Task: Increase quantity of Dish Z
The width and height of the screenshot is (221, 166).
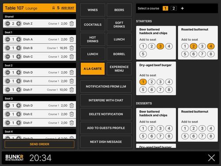Action: 19,23
